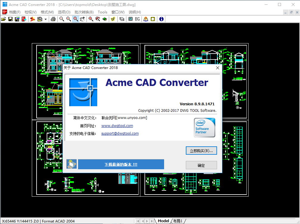300x224 pixels.
Task: Click the blue Info about icon
Action: 161,19
